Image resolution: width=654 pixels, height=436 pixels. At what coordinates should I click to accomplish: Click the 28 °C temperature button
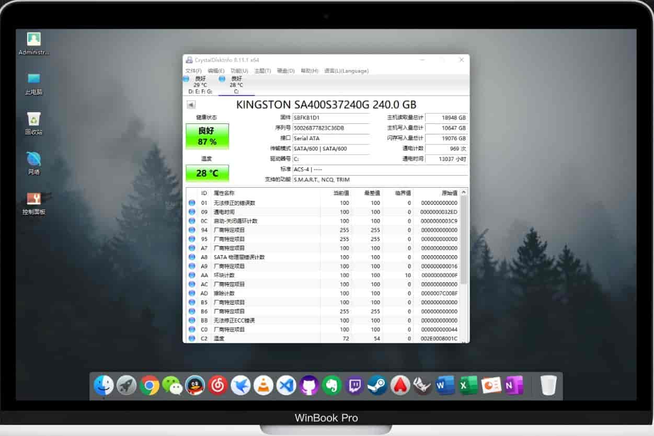coord(207,173)
